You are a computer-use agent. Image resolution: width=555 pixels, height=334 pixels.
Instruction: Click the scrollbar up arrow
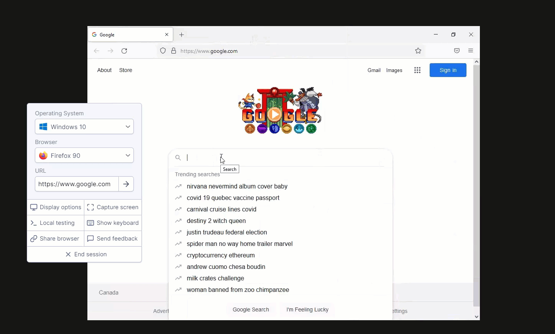point(476,62)
